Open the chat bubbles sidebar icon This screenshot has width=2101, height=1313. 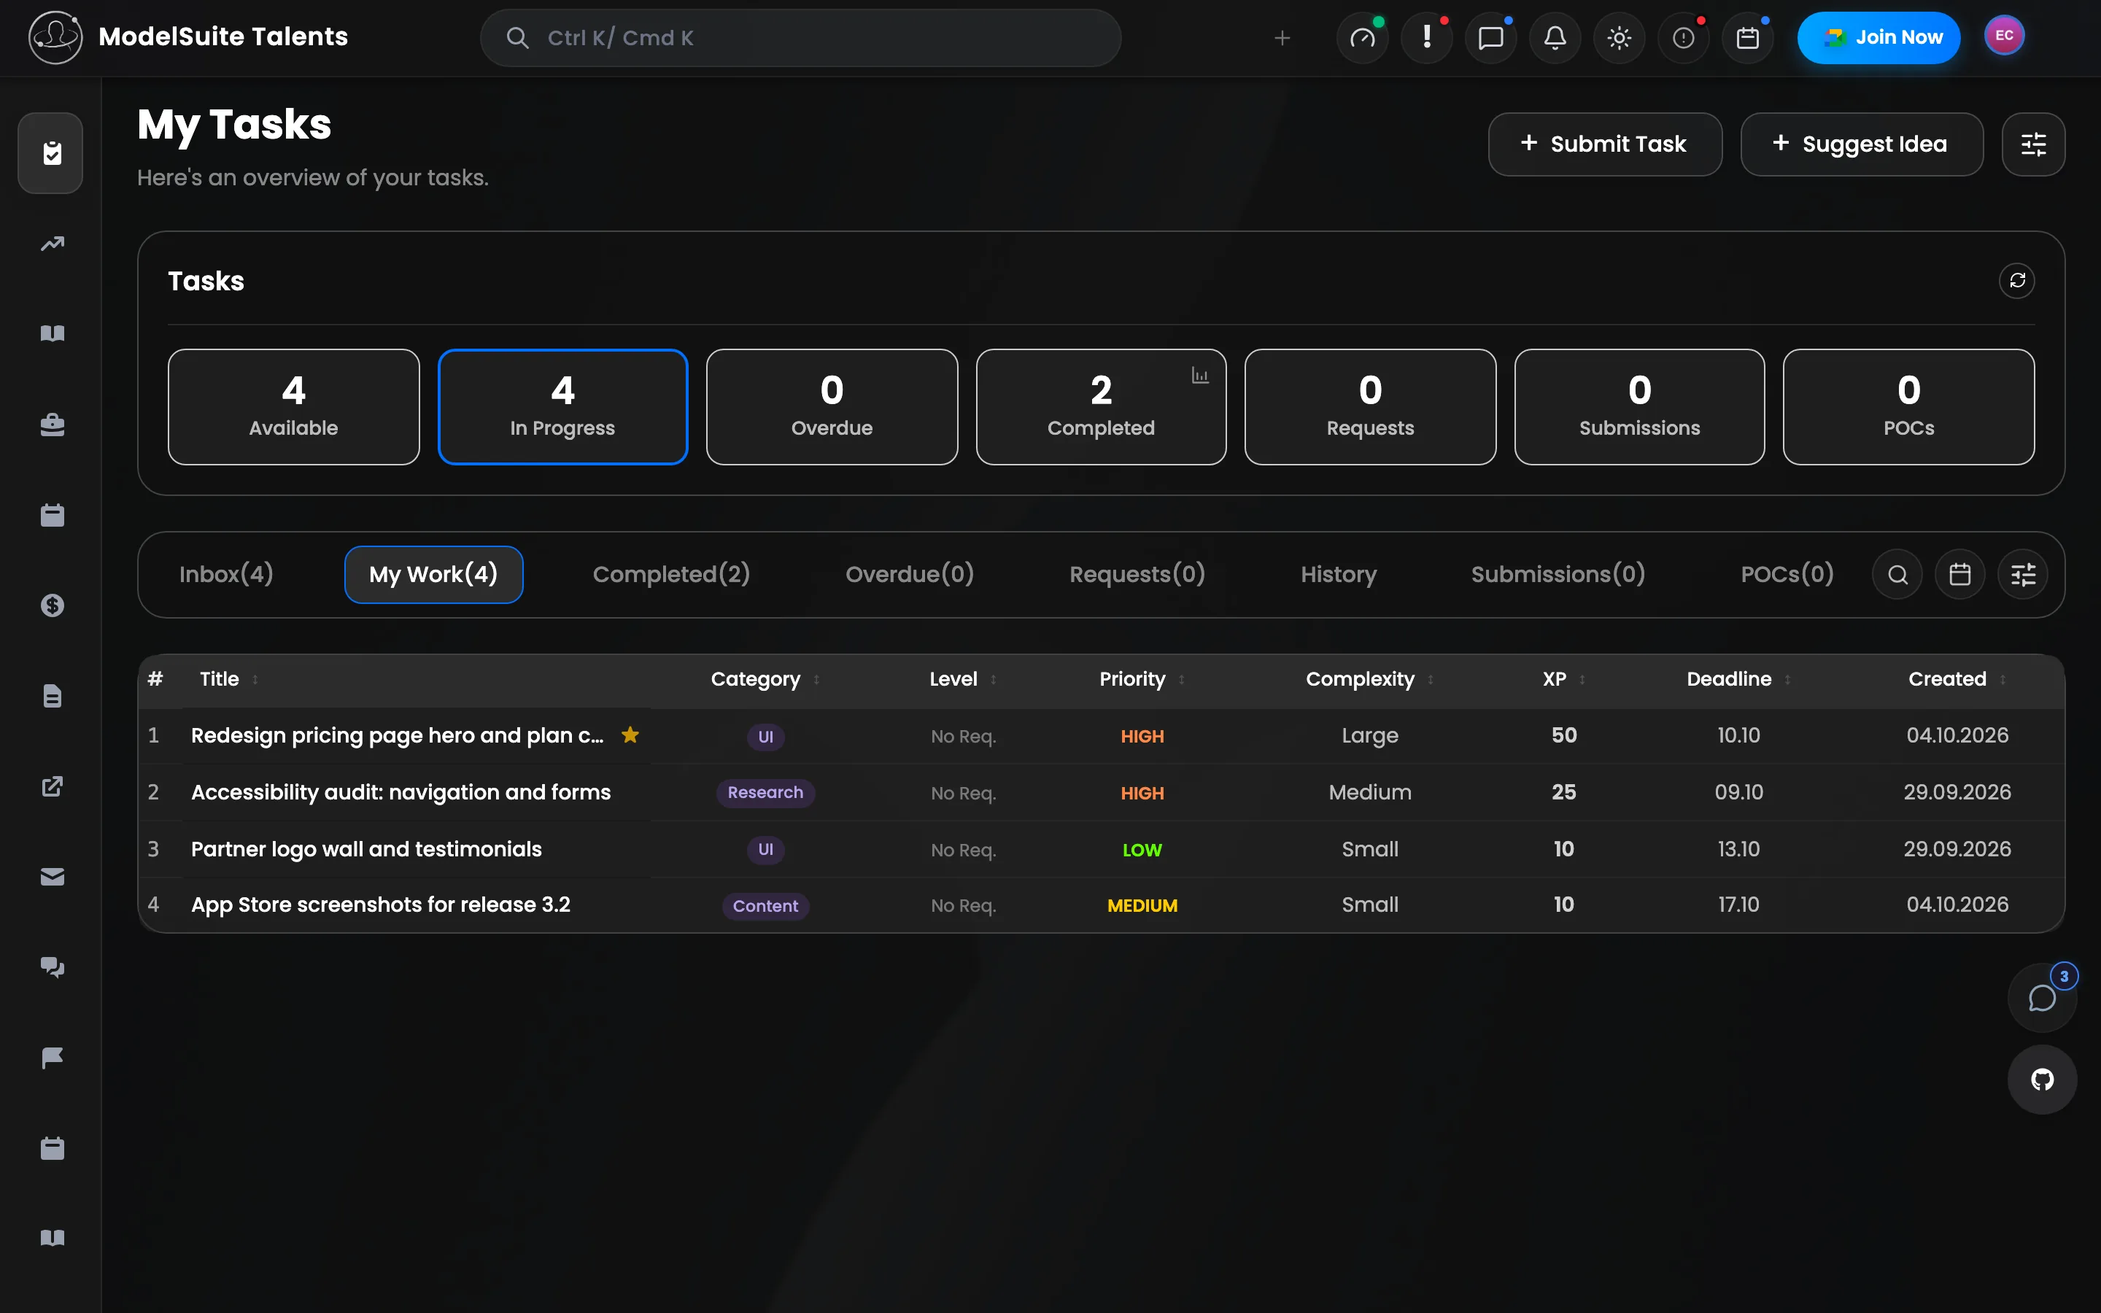pos(52,967)
